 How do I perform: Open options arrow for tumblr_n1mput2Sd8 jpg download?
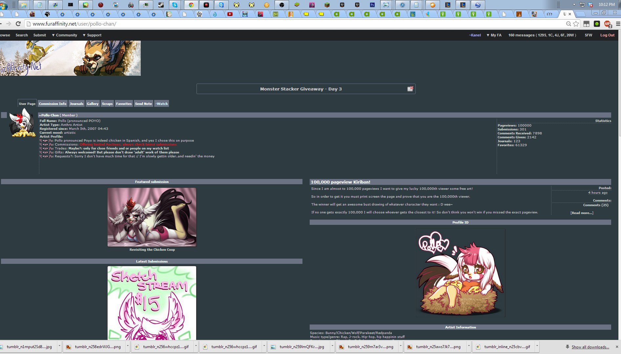click(59, 346)
